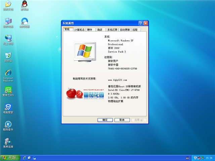Image resolution: width=215 pixels, height=161 pixels.
Task: Open the Recycle Bin icon
Action: 8,57
